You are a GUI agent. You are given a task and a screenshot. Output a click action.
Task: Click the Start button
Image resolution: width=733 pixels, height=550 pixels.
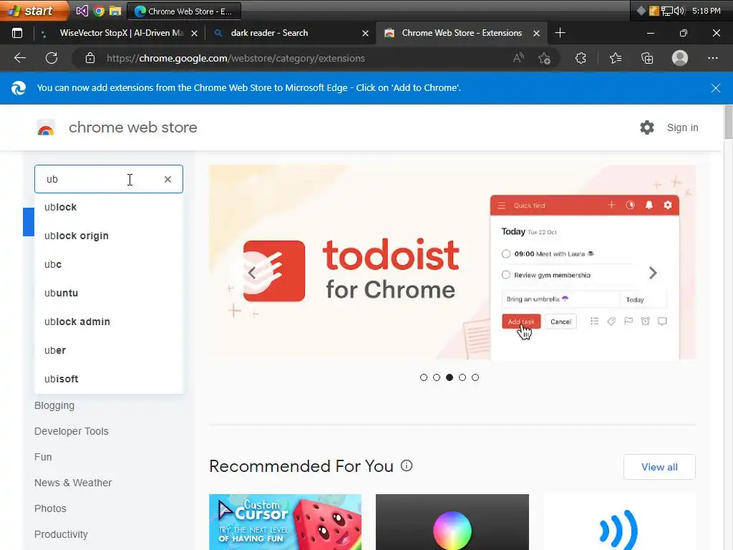(x=33, y=11)
